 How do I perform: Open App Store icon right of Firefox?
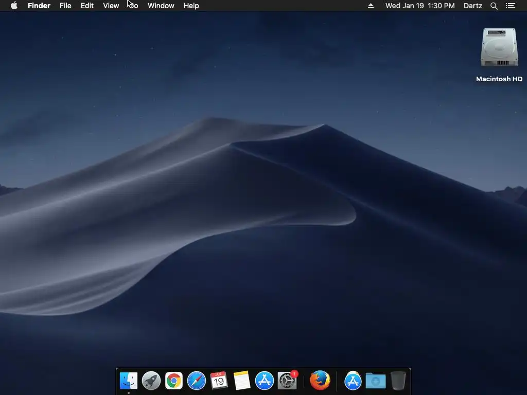click(x=353, y=381)
